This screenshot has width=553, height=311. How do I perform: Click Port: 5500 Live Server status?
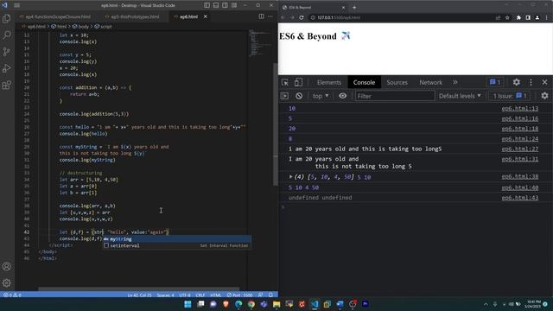coord(240,295)
